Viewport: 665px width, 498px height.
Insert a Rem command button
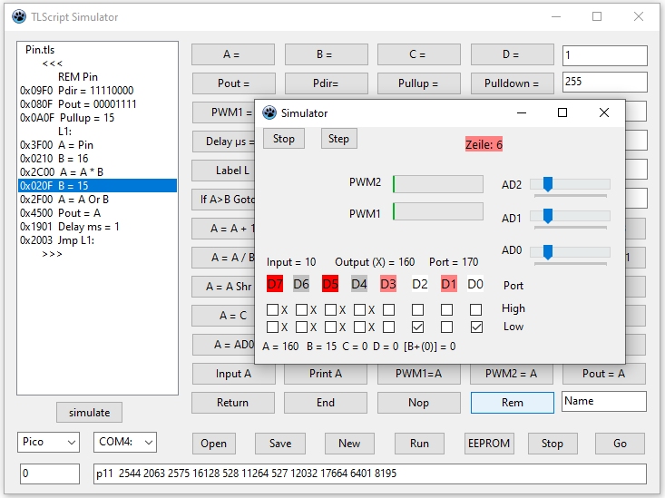(512, 403)
